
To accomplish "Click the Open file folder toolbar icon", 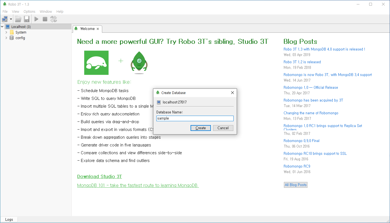I will [x=18, y=19].
